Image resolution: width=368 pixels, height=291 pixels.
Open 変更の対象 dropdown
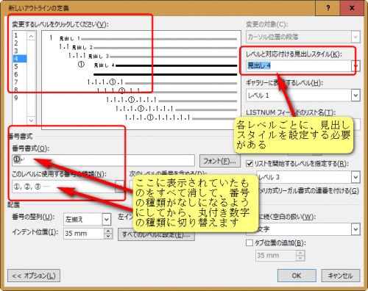pyautogui.click(x=355, y=37)
